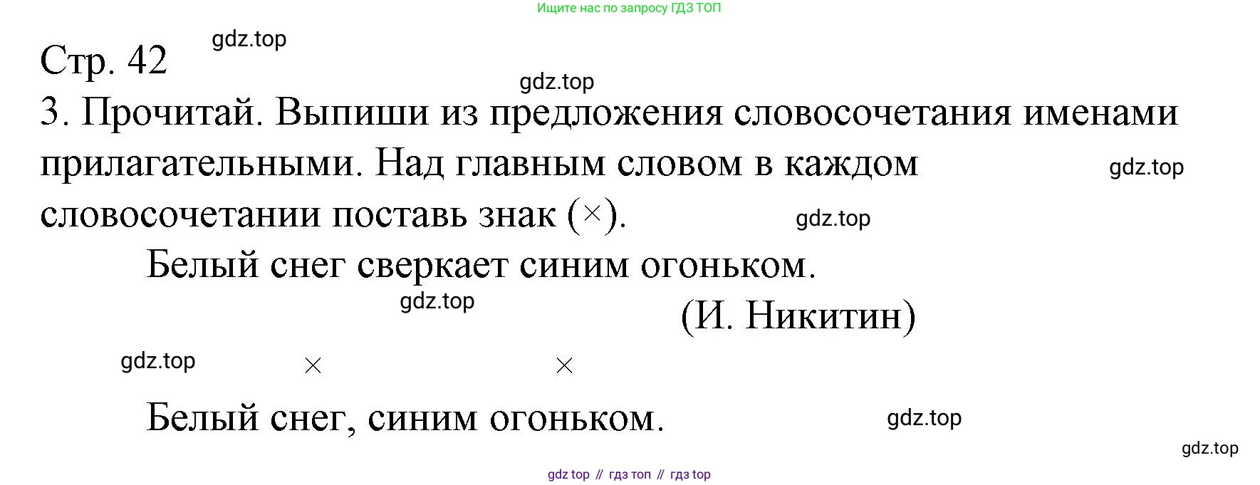Screen dimensions: 1260x485
Task: Click the gdz.top watermark left of the × marks
Action: pos(158,361)
